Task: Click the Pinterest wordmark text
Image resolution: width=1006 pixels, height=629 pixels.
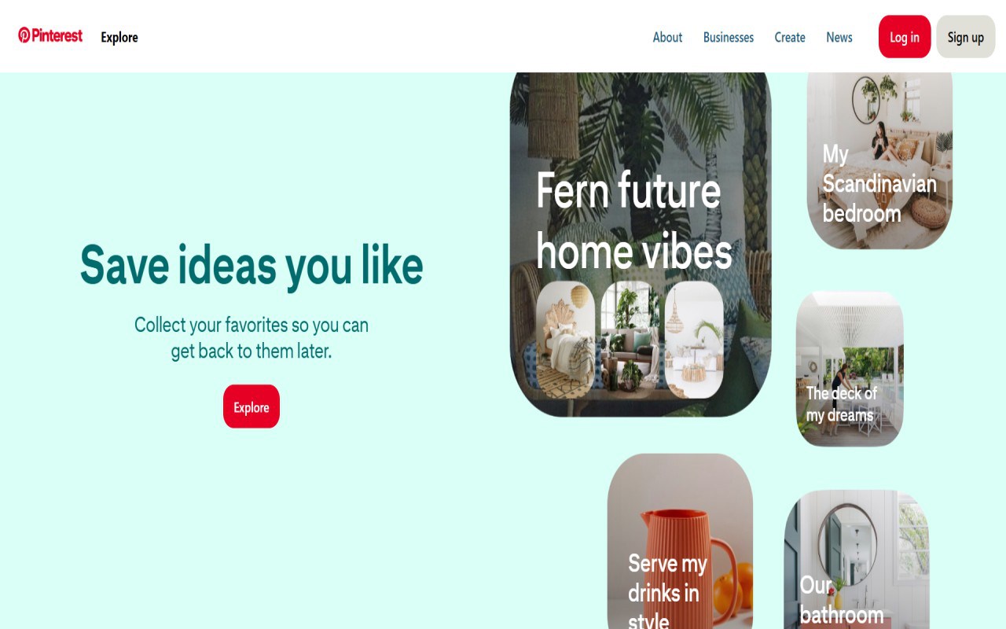Action: [57, 35]
